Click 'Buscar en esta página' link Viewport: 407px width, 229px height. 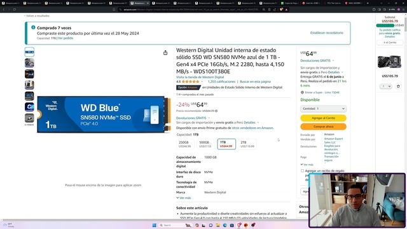click(255, 81)
